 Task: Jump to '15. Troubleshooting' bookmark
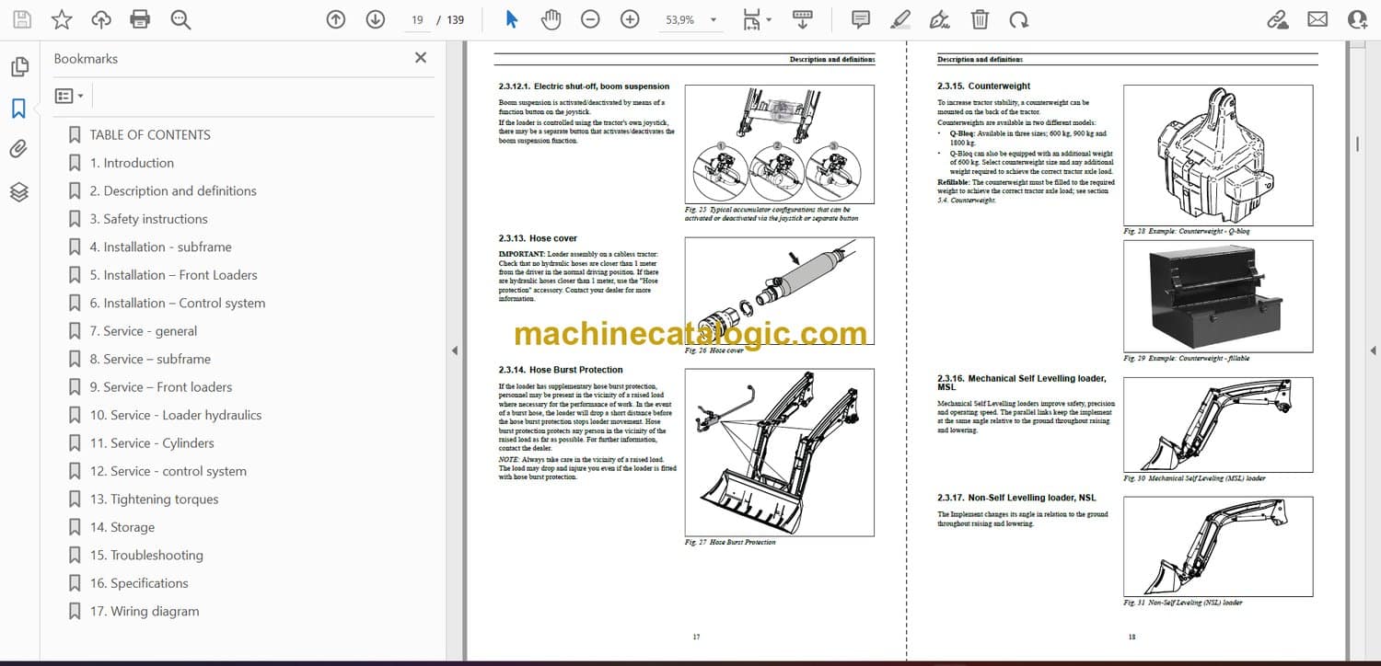click(x=146, y=556)
